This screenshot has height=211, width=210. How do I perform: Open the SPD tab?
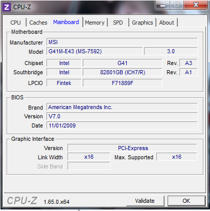pos(118,23)
